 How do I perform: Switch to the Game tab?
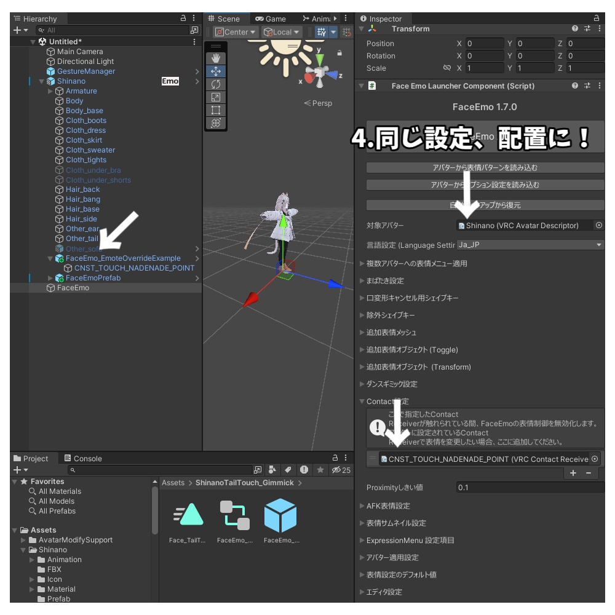(x=271, y=19)
